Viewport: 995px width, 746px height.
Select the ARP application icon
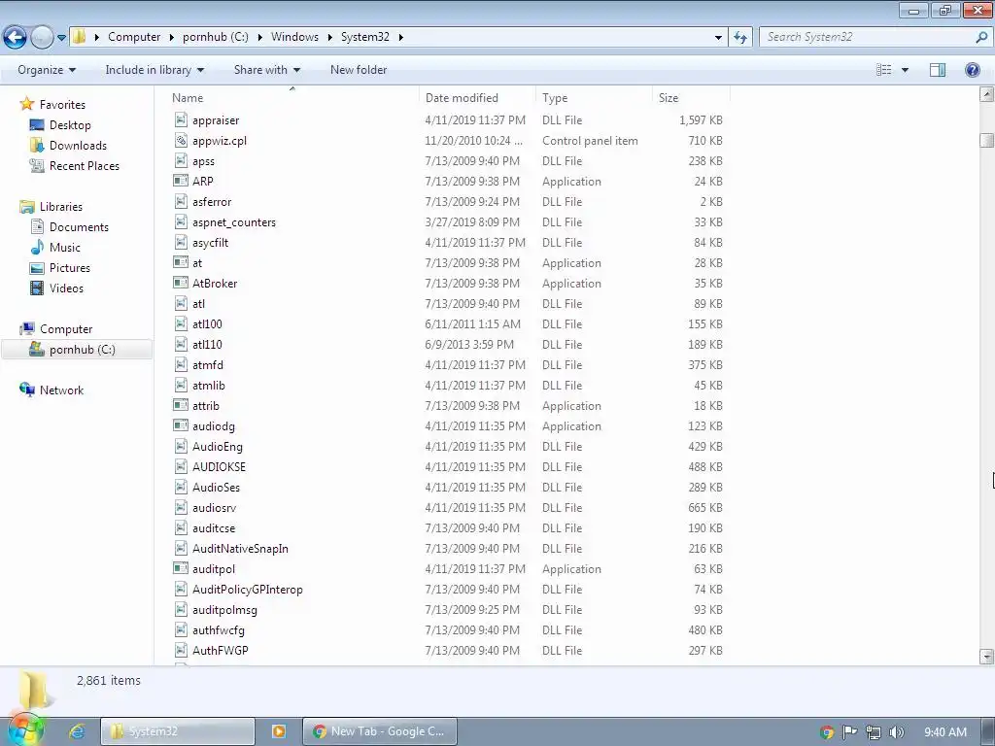(x=181, y=181)
